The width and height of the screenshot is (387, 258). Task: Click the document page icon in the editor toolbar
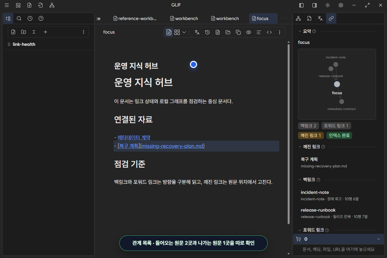coord(218,32)
